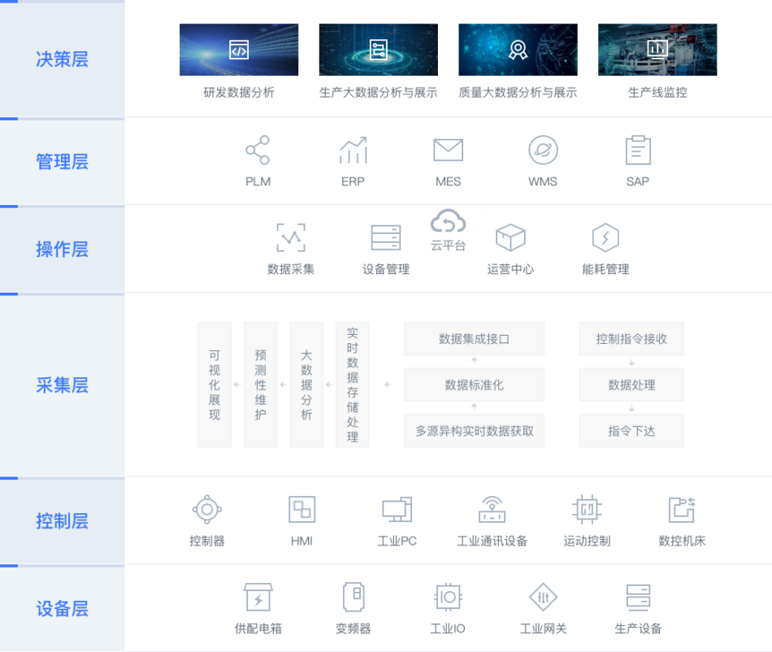This screenshot has height=652, width=772.
Task: Open the 研发数据分析 thumbnail
Action: coord(239,50)
